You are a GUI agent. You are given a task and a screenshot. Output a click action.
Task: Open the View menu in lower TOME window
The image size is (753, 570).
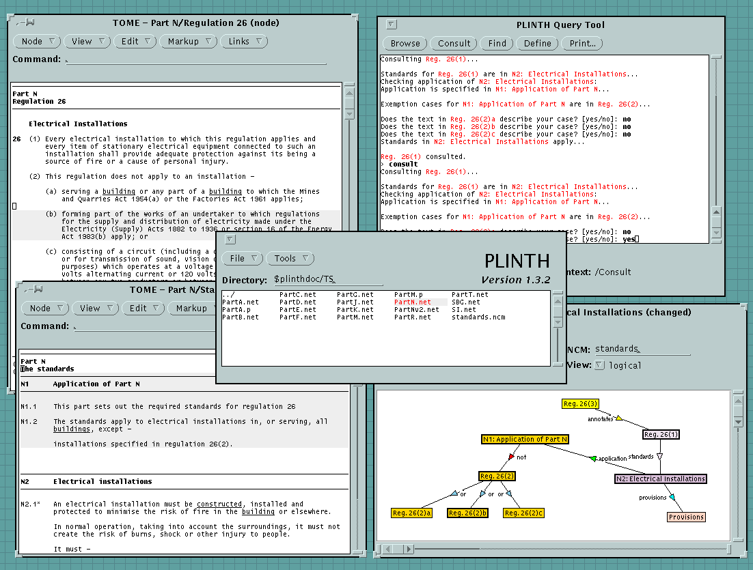click(x=95, y=308)
